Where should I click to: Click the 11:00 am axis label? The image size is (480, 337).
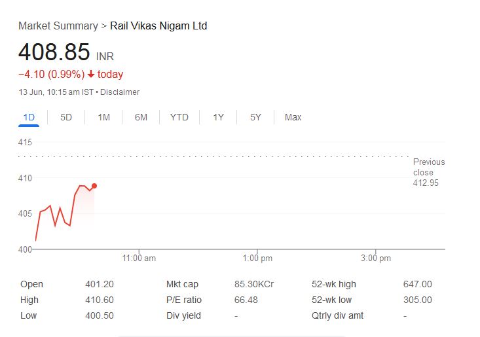pos(139,258)
